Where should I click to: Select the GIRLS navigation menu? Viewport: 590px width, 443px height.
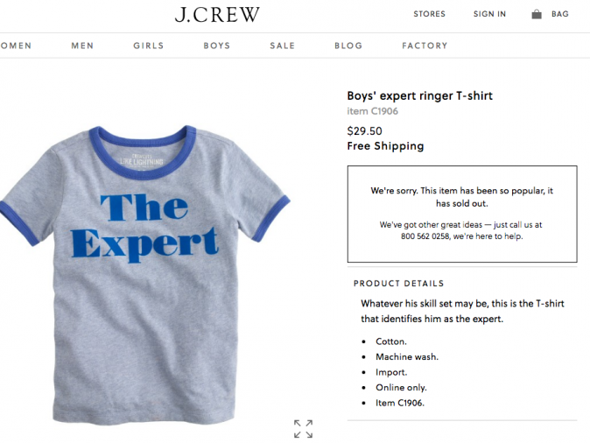pos(149,46)
